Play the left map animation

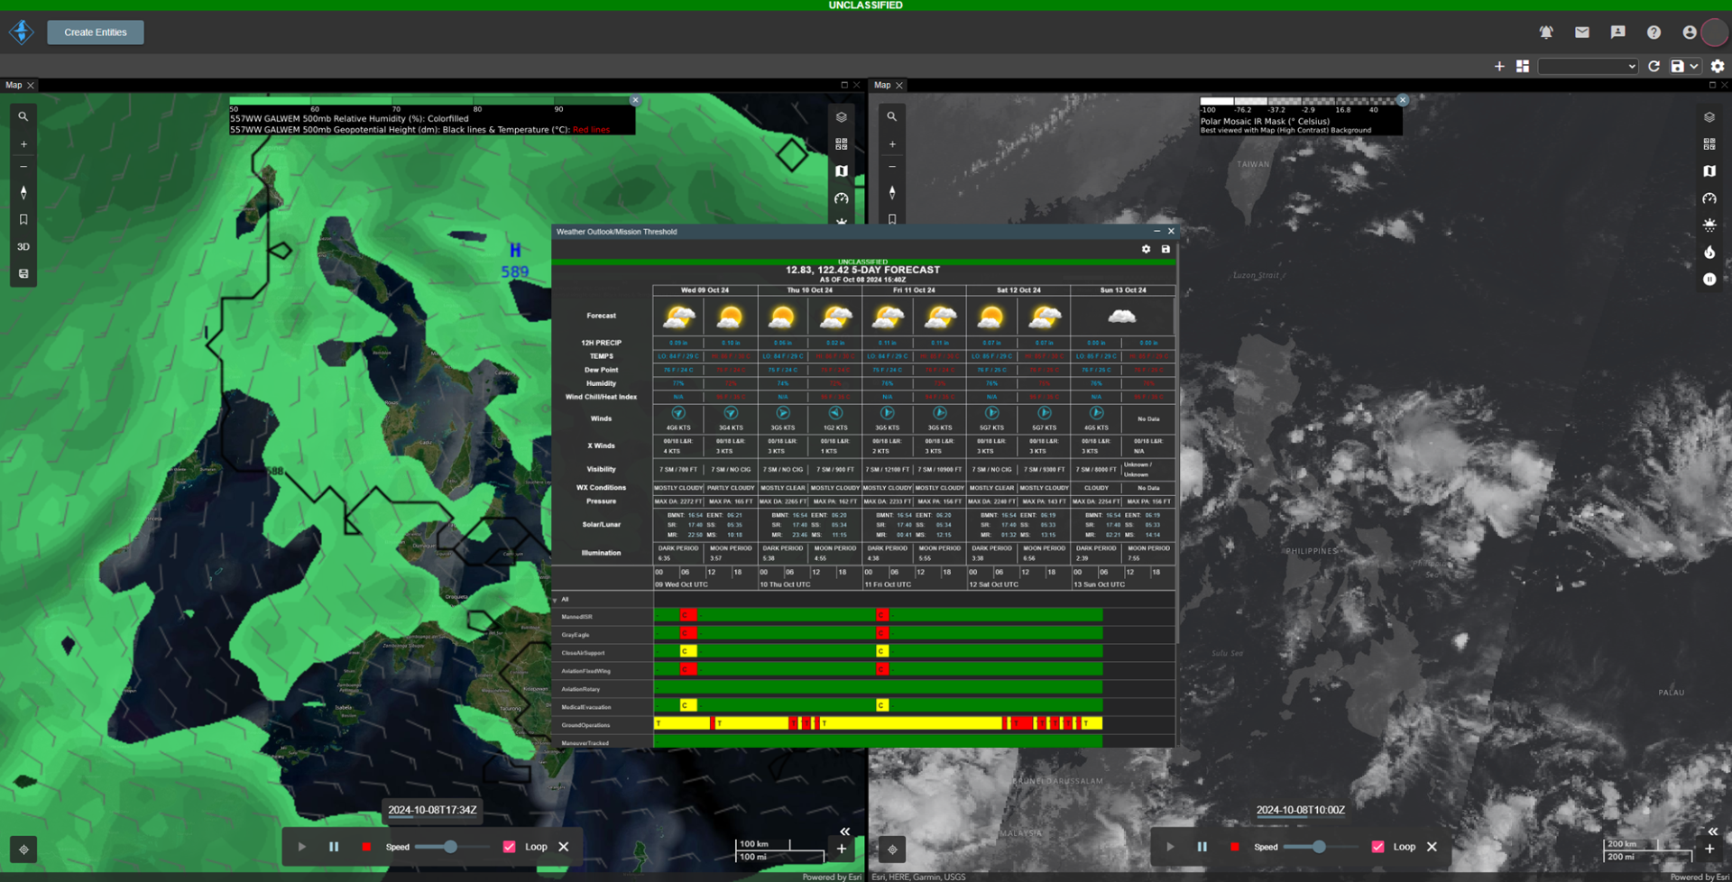pos(302,847)
